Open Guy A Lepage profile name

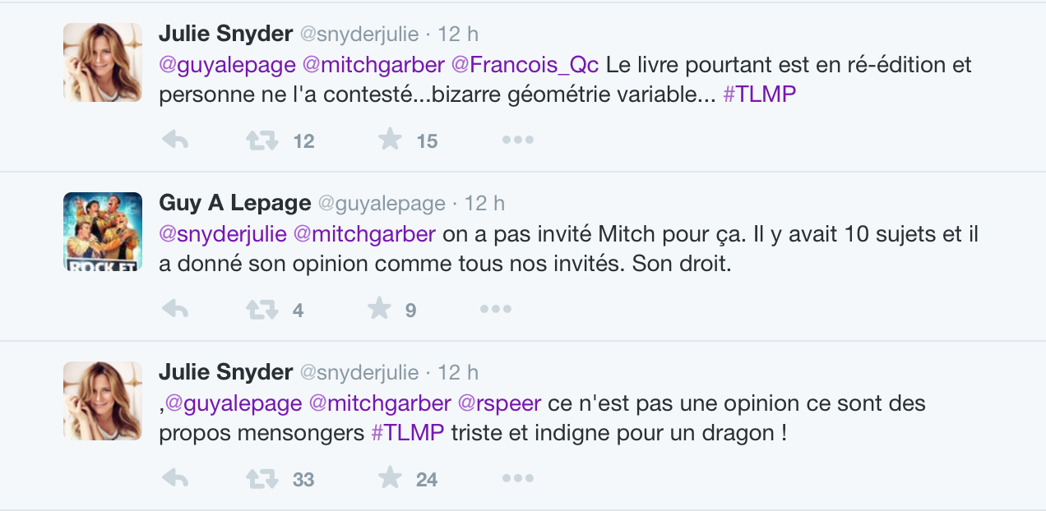[234, 203]
